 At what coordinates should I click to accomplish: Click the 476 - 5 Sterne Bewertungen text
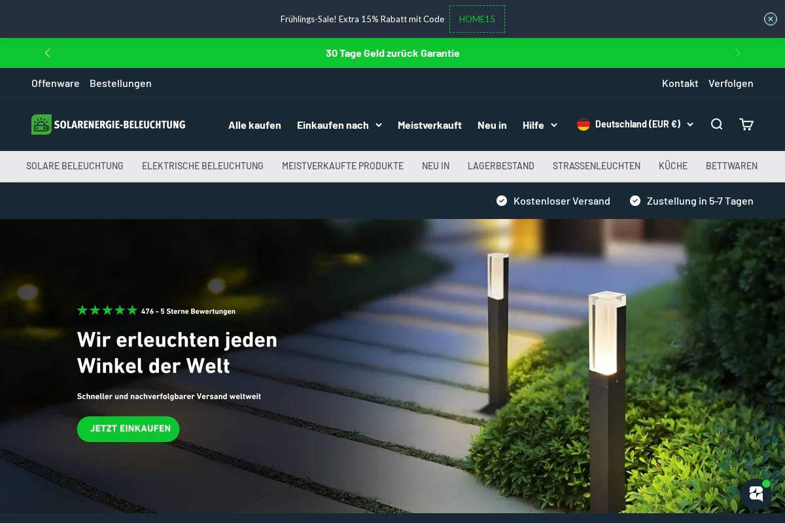click(x=188, y=311)
